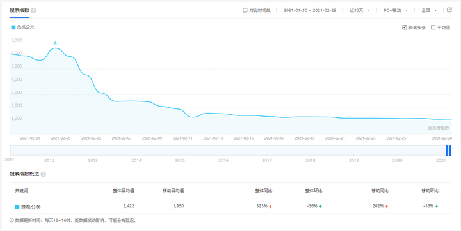Click year 2012 on the timeline overview
This screenshot has height=231, width=461.
point(49,161)
